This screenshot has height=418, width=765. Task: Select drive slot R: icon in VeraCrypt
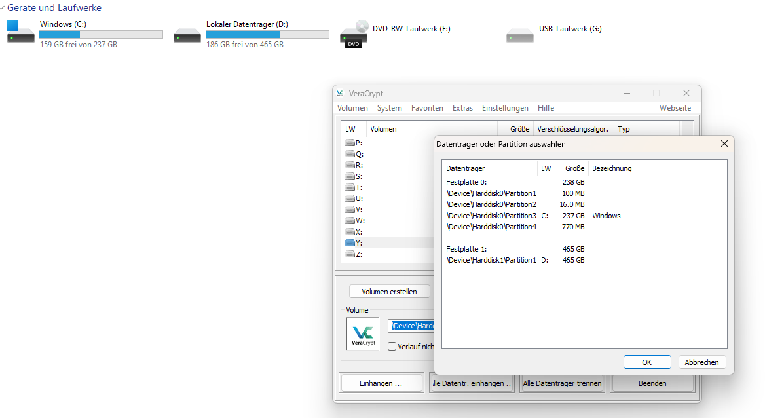coord(349,165)
